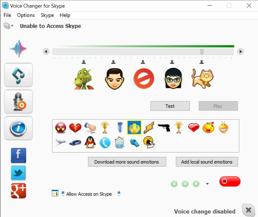The width and height of the screenshot is (258, 217).
Task: Play the kissing face sound emotion
Action: [x=208, y=127]
